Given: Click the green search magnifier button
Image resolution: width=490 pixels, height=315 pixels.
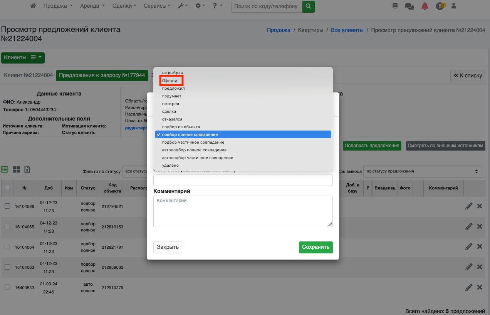Looking at the screenshot, I should [x=308, y=6].
